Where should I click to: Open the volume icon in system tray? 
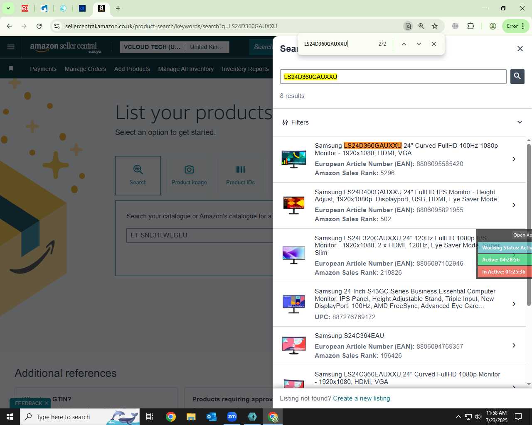pyautogui.click(x=478, y=417)
